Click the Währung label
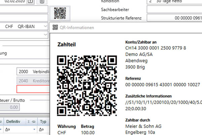This screenshot has height=135, width=202. (x=67, y=127)
